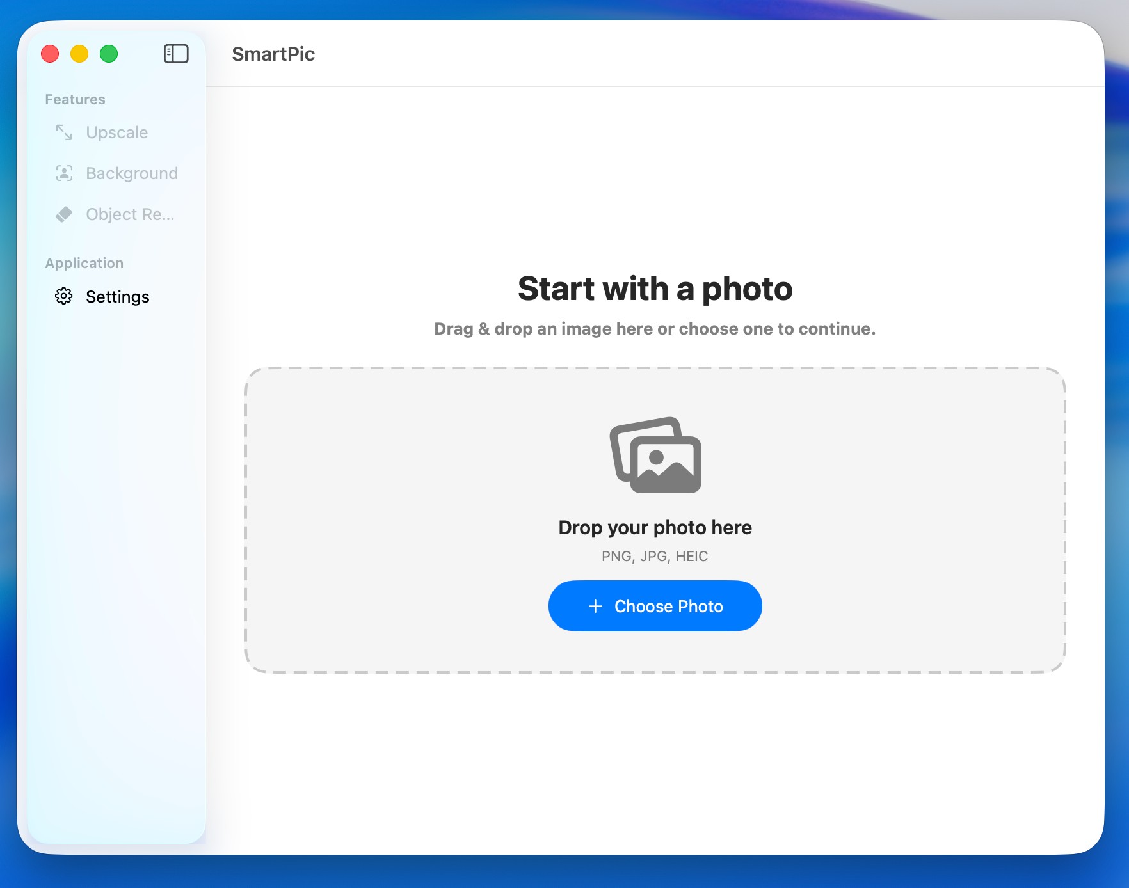Open the Upscale feature label
The height and width of the screenshot is (888, 1129).
pos(117,132)
